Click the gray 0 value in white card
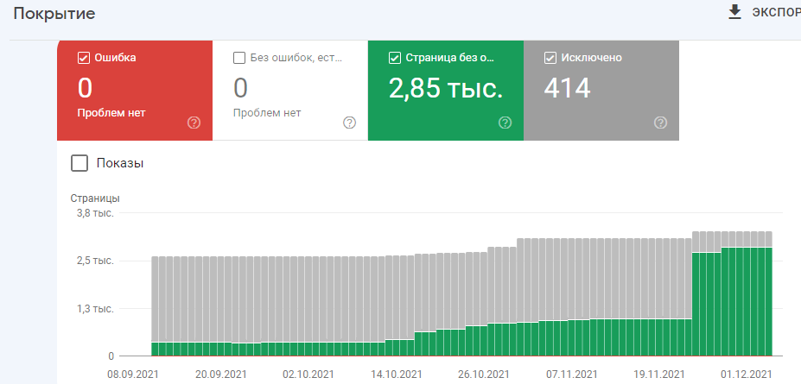 click(x=241, y=88)
